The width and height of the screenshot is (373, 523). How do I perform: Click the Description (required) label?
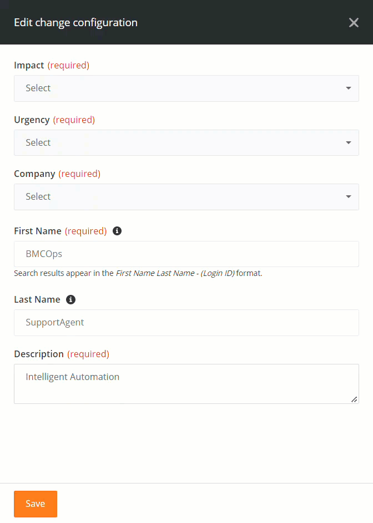62,354
